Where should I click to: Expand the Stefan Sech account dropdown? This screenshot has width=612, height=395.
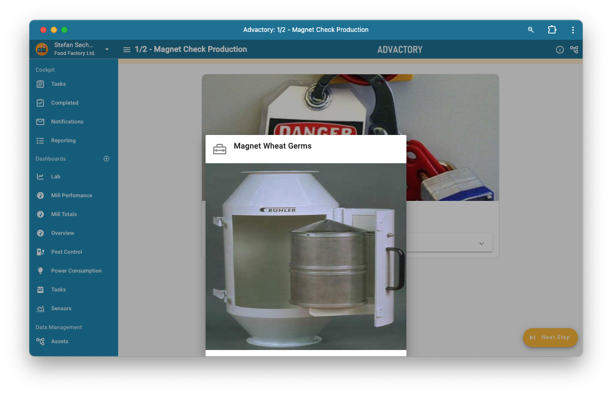pos(107,49)
